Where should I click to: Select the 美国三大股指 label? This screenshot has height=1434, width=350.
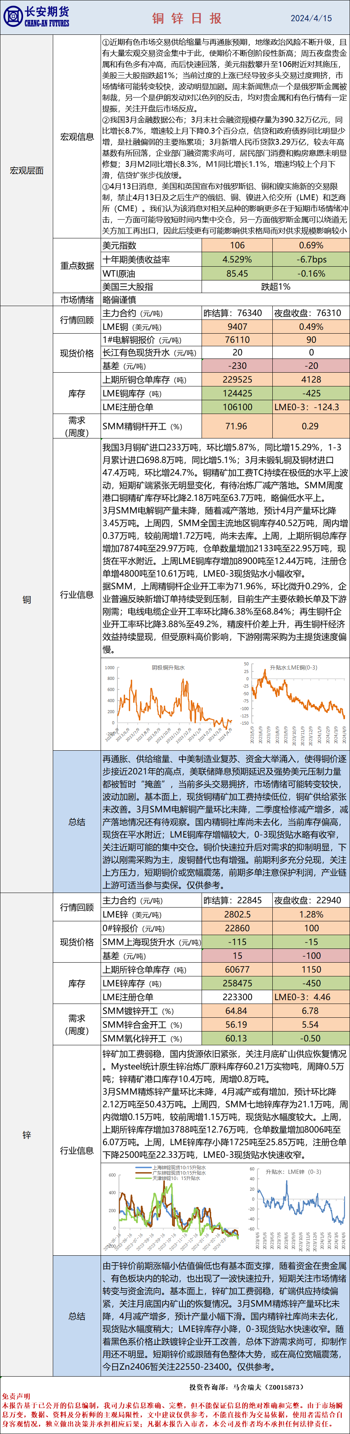127,287
